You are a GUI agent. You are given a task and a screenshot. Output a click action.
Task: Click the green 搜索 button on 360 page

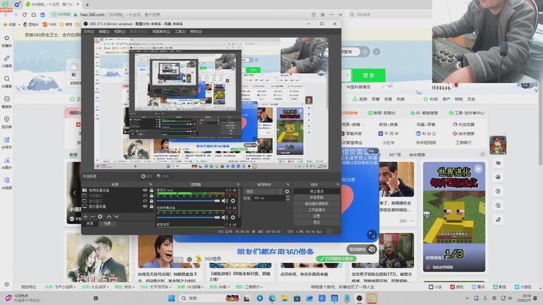(x=369, y=75)
